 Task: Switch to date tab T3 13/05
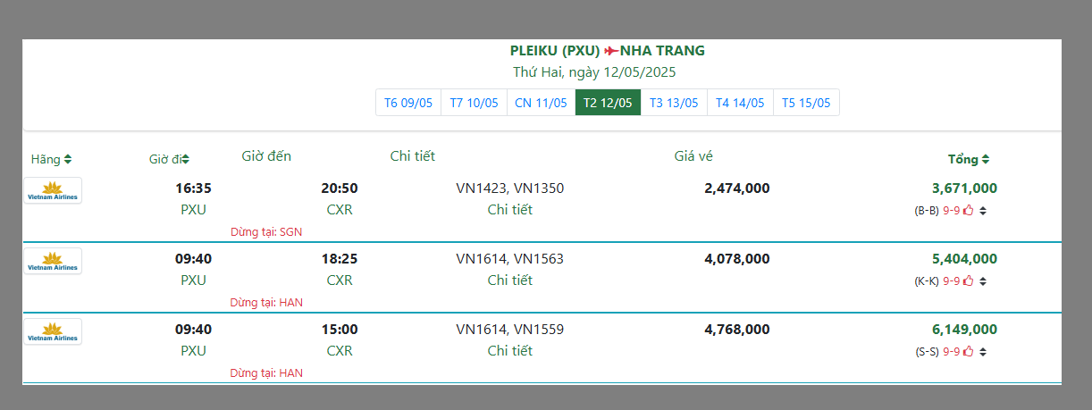click(674, 103)
